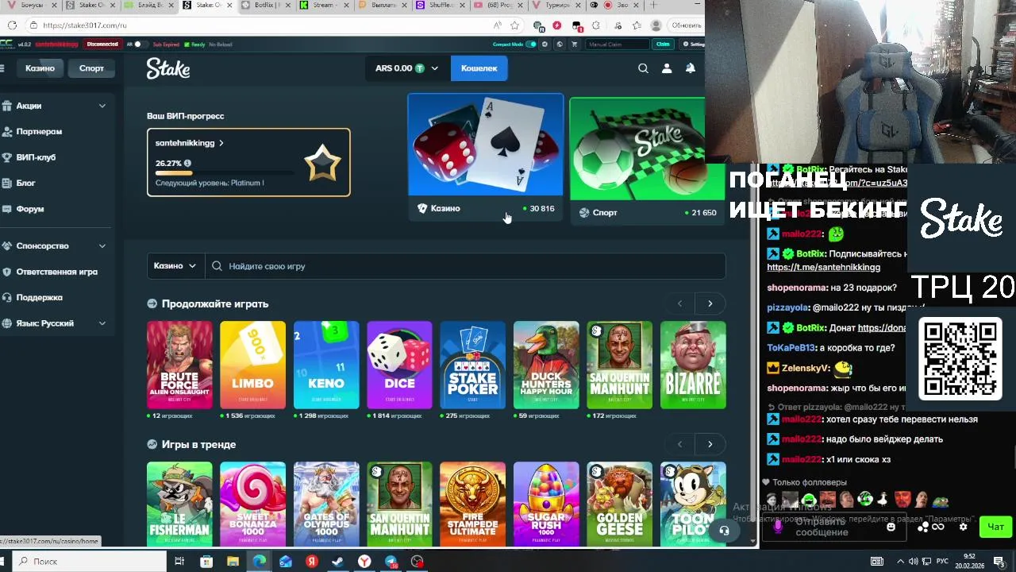Click the purple microphone icon in chat
This screenshot has height=572, width=1016.
[x=778, y=527]
